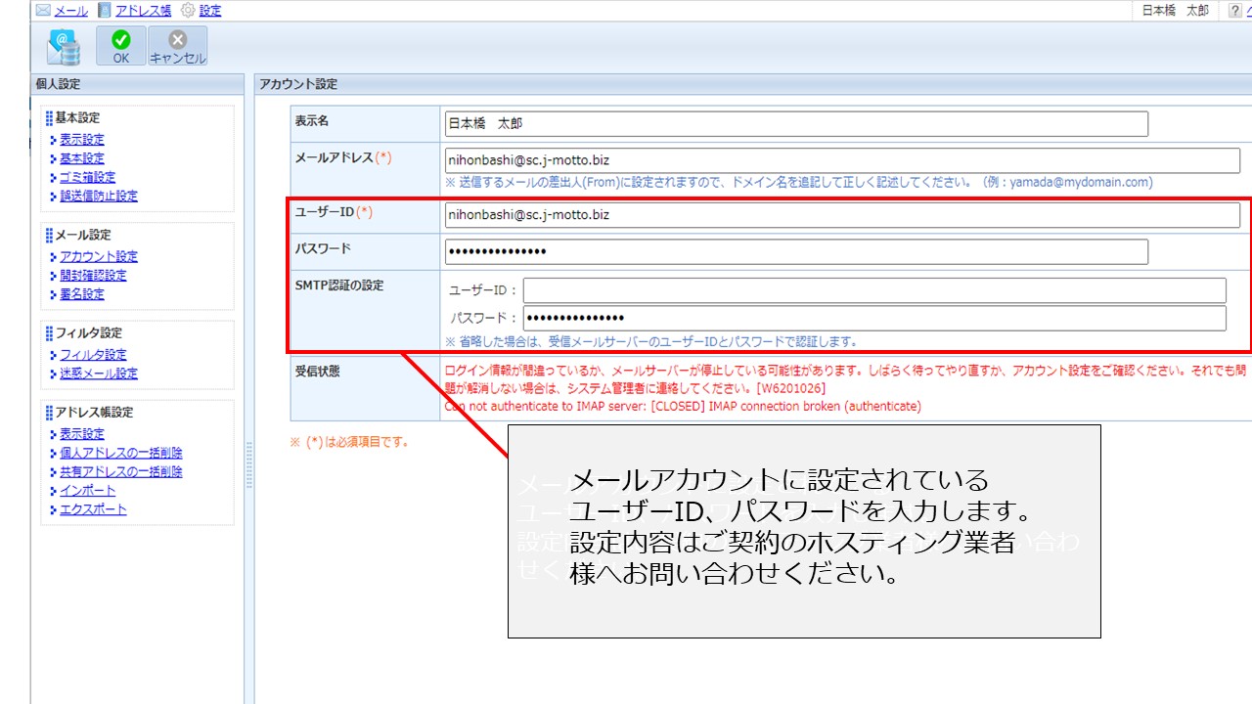
Task: Open the 開封確認設定 read receipt link
Action: (93, 276)
